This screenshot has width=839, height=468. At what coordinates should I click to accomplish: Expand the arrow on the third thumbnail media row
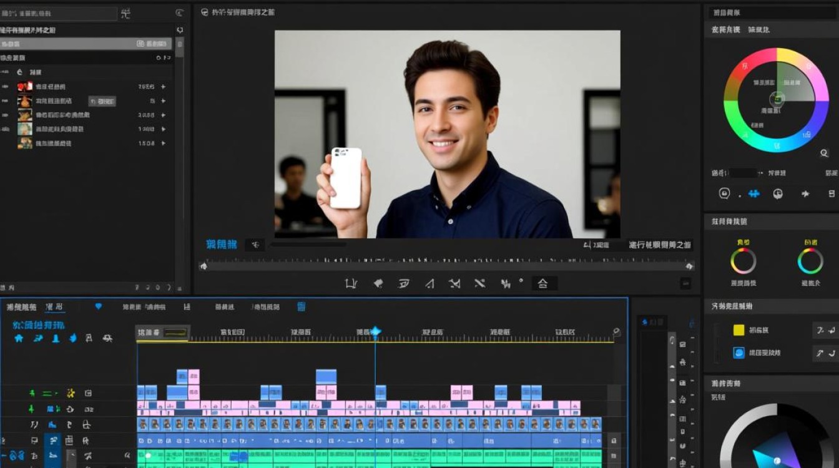point(163,115)
